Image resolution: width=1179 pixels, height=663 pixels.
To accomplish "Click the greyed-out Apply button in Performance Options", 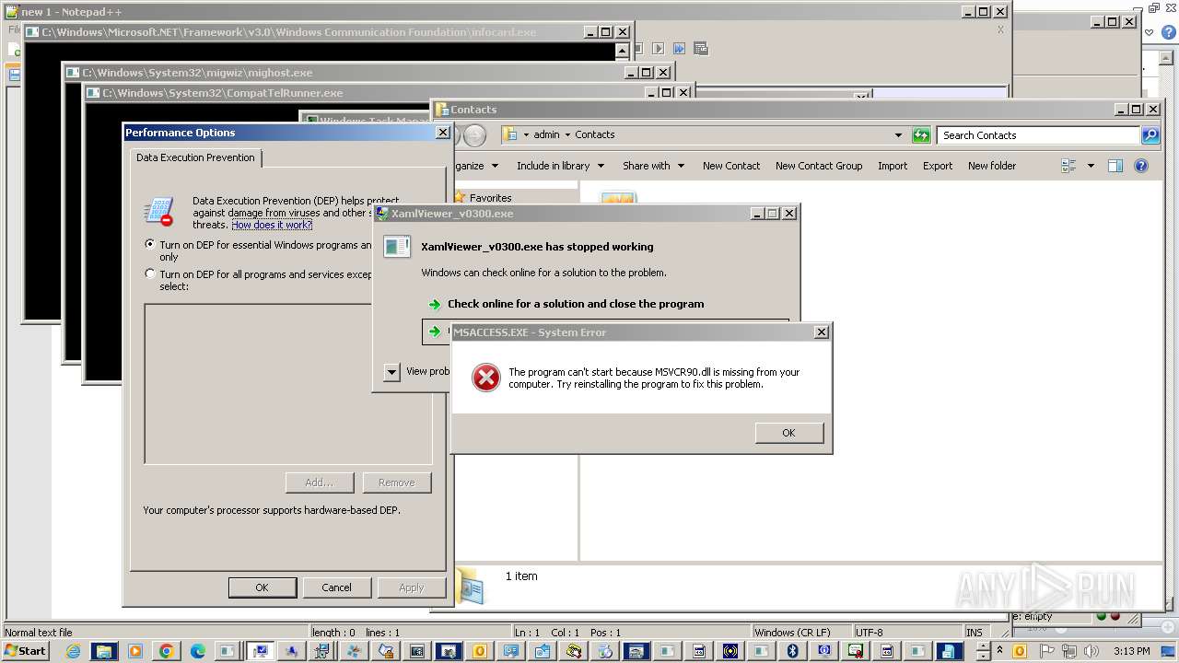I will (x=411, y=587).
